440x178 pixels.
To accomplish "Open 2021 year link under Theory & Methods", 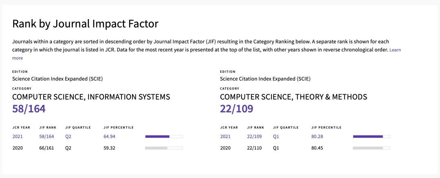I will pos(225,137).
